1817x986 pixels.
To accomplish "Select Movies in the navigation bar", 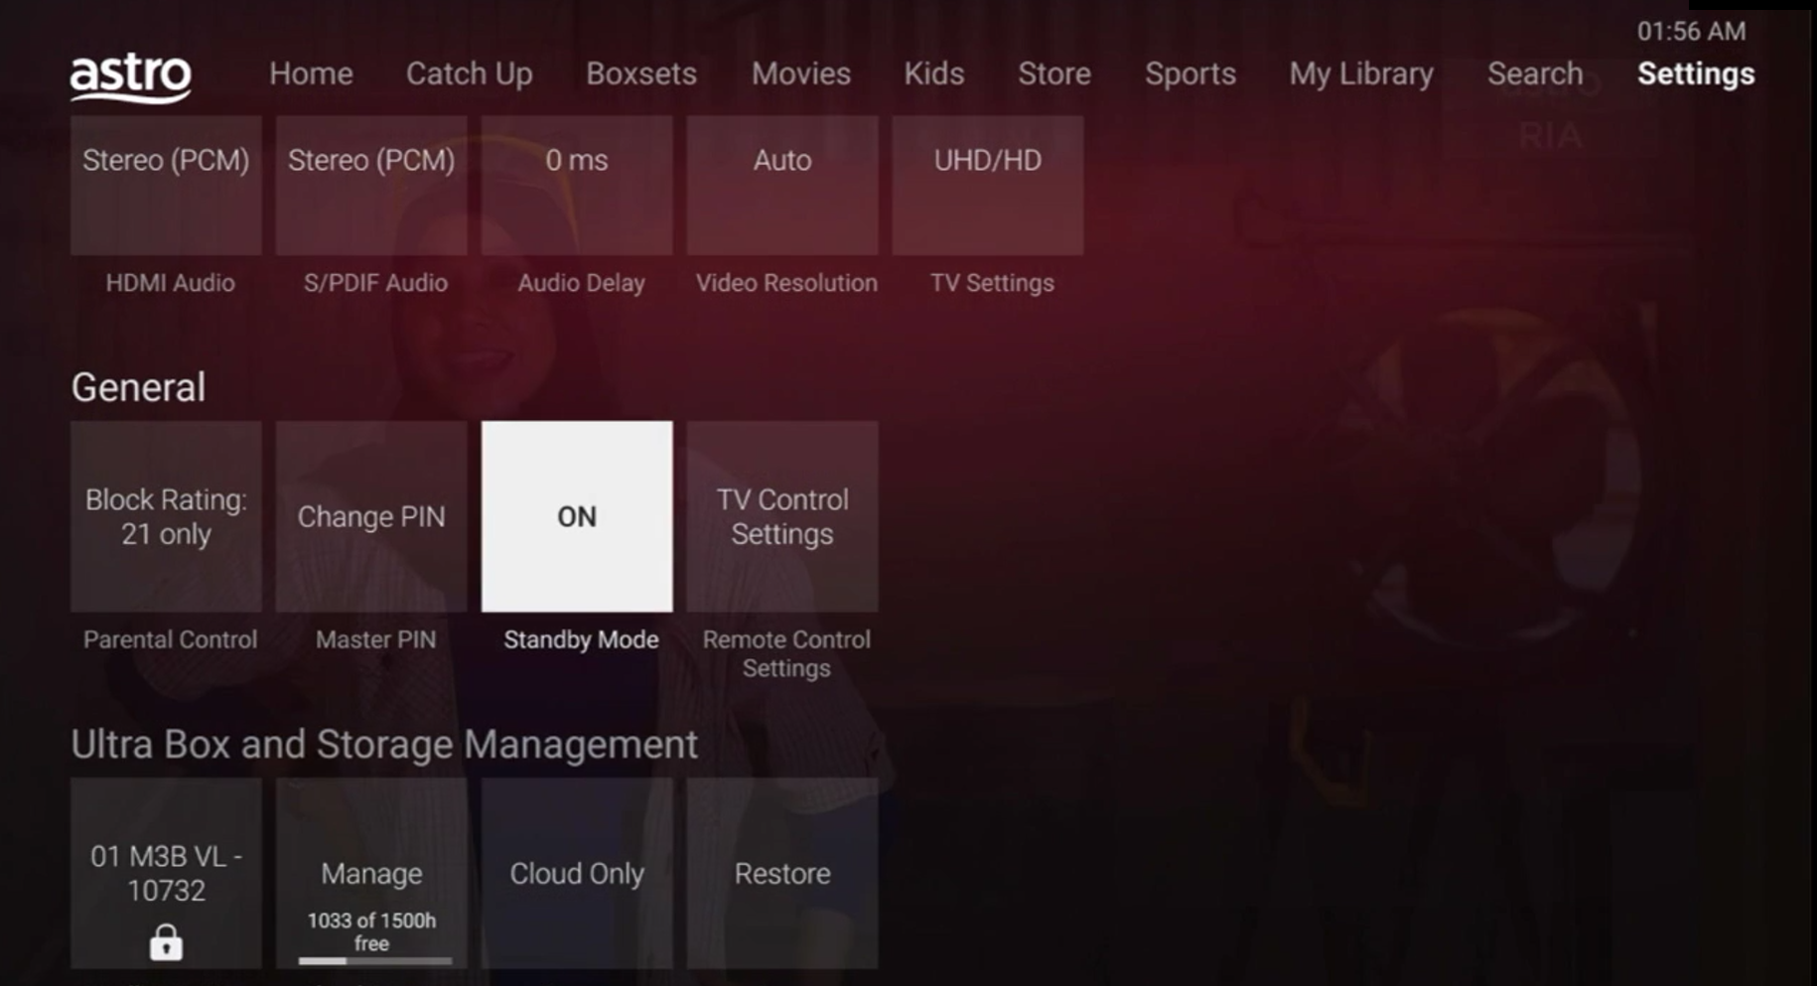I will tap(800, 73).
